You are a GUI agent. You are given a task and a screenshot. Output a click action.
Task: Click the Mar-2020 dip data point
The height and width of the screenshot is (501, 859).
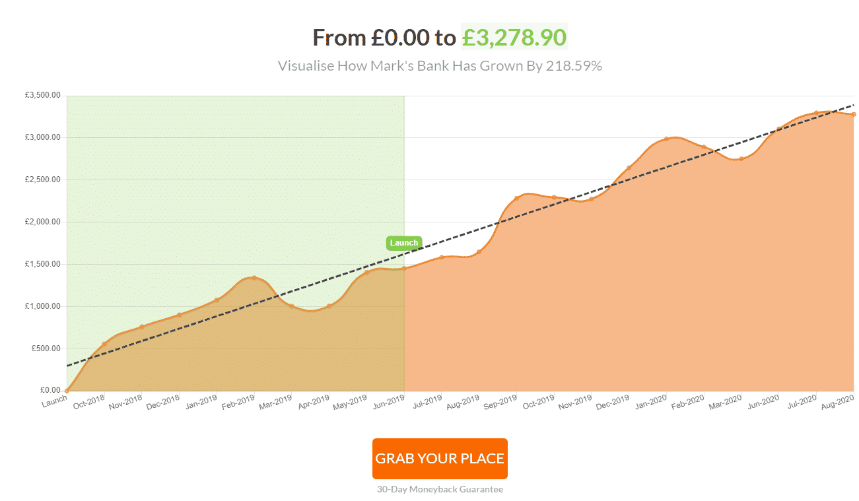coord(741,158)
